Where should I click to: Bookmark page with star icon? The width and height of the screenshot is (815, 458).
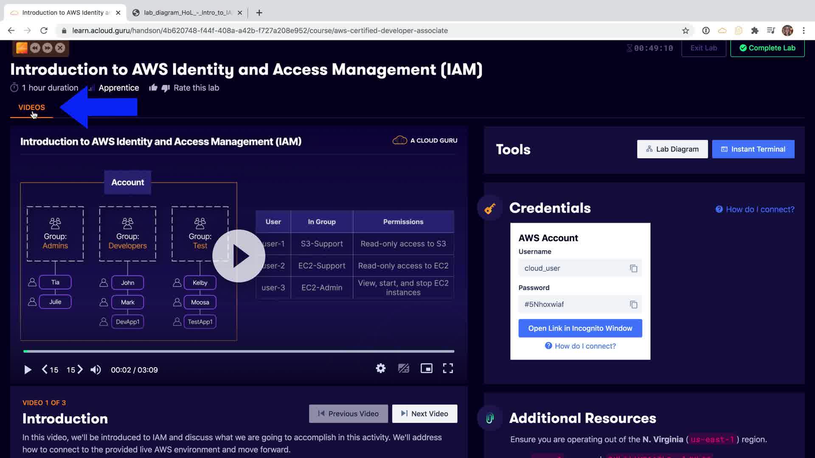point(685,31)
